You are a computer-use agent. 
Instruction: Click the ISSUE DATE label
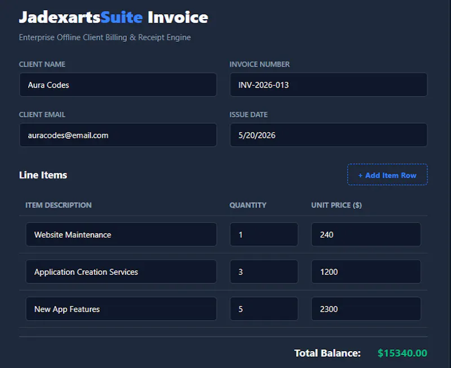[249, 115]
